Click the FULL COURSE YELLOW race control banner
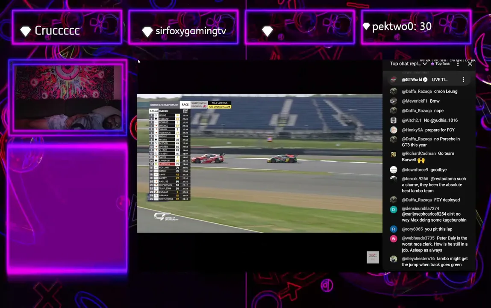Image resolution: width=491 pixels, height=308 pixels. click(x=220, y=107)
